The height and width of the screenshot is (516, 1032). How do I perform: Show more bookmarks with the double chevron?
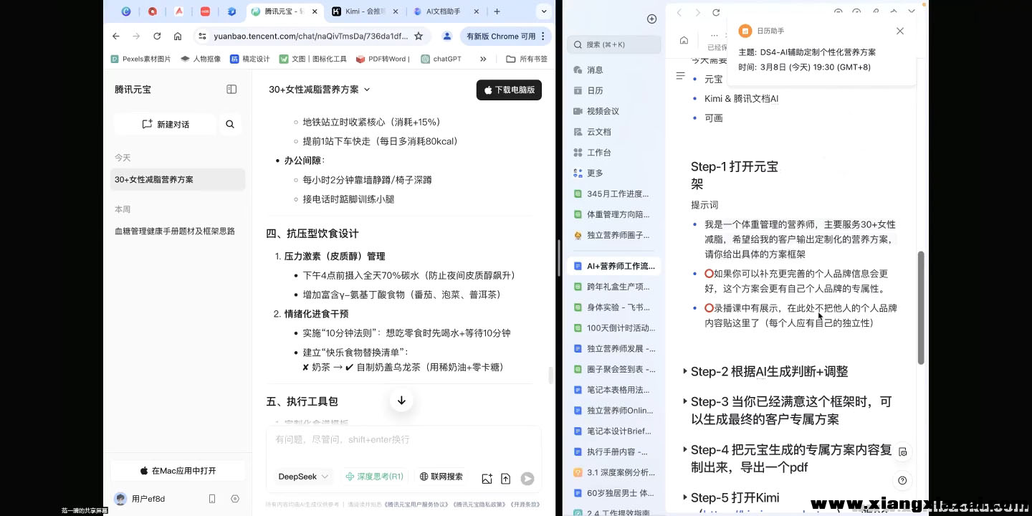(x=483, y=59)
